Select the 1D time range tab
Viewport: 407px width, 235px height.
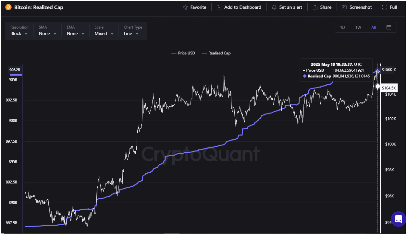coord(342,27)
